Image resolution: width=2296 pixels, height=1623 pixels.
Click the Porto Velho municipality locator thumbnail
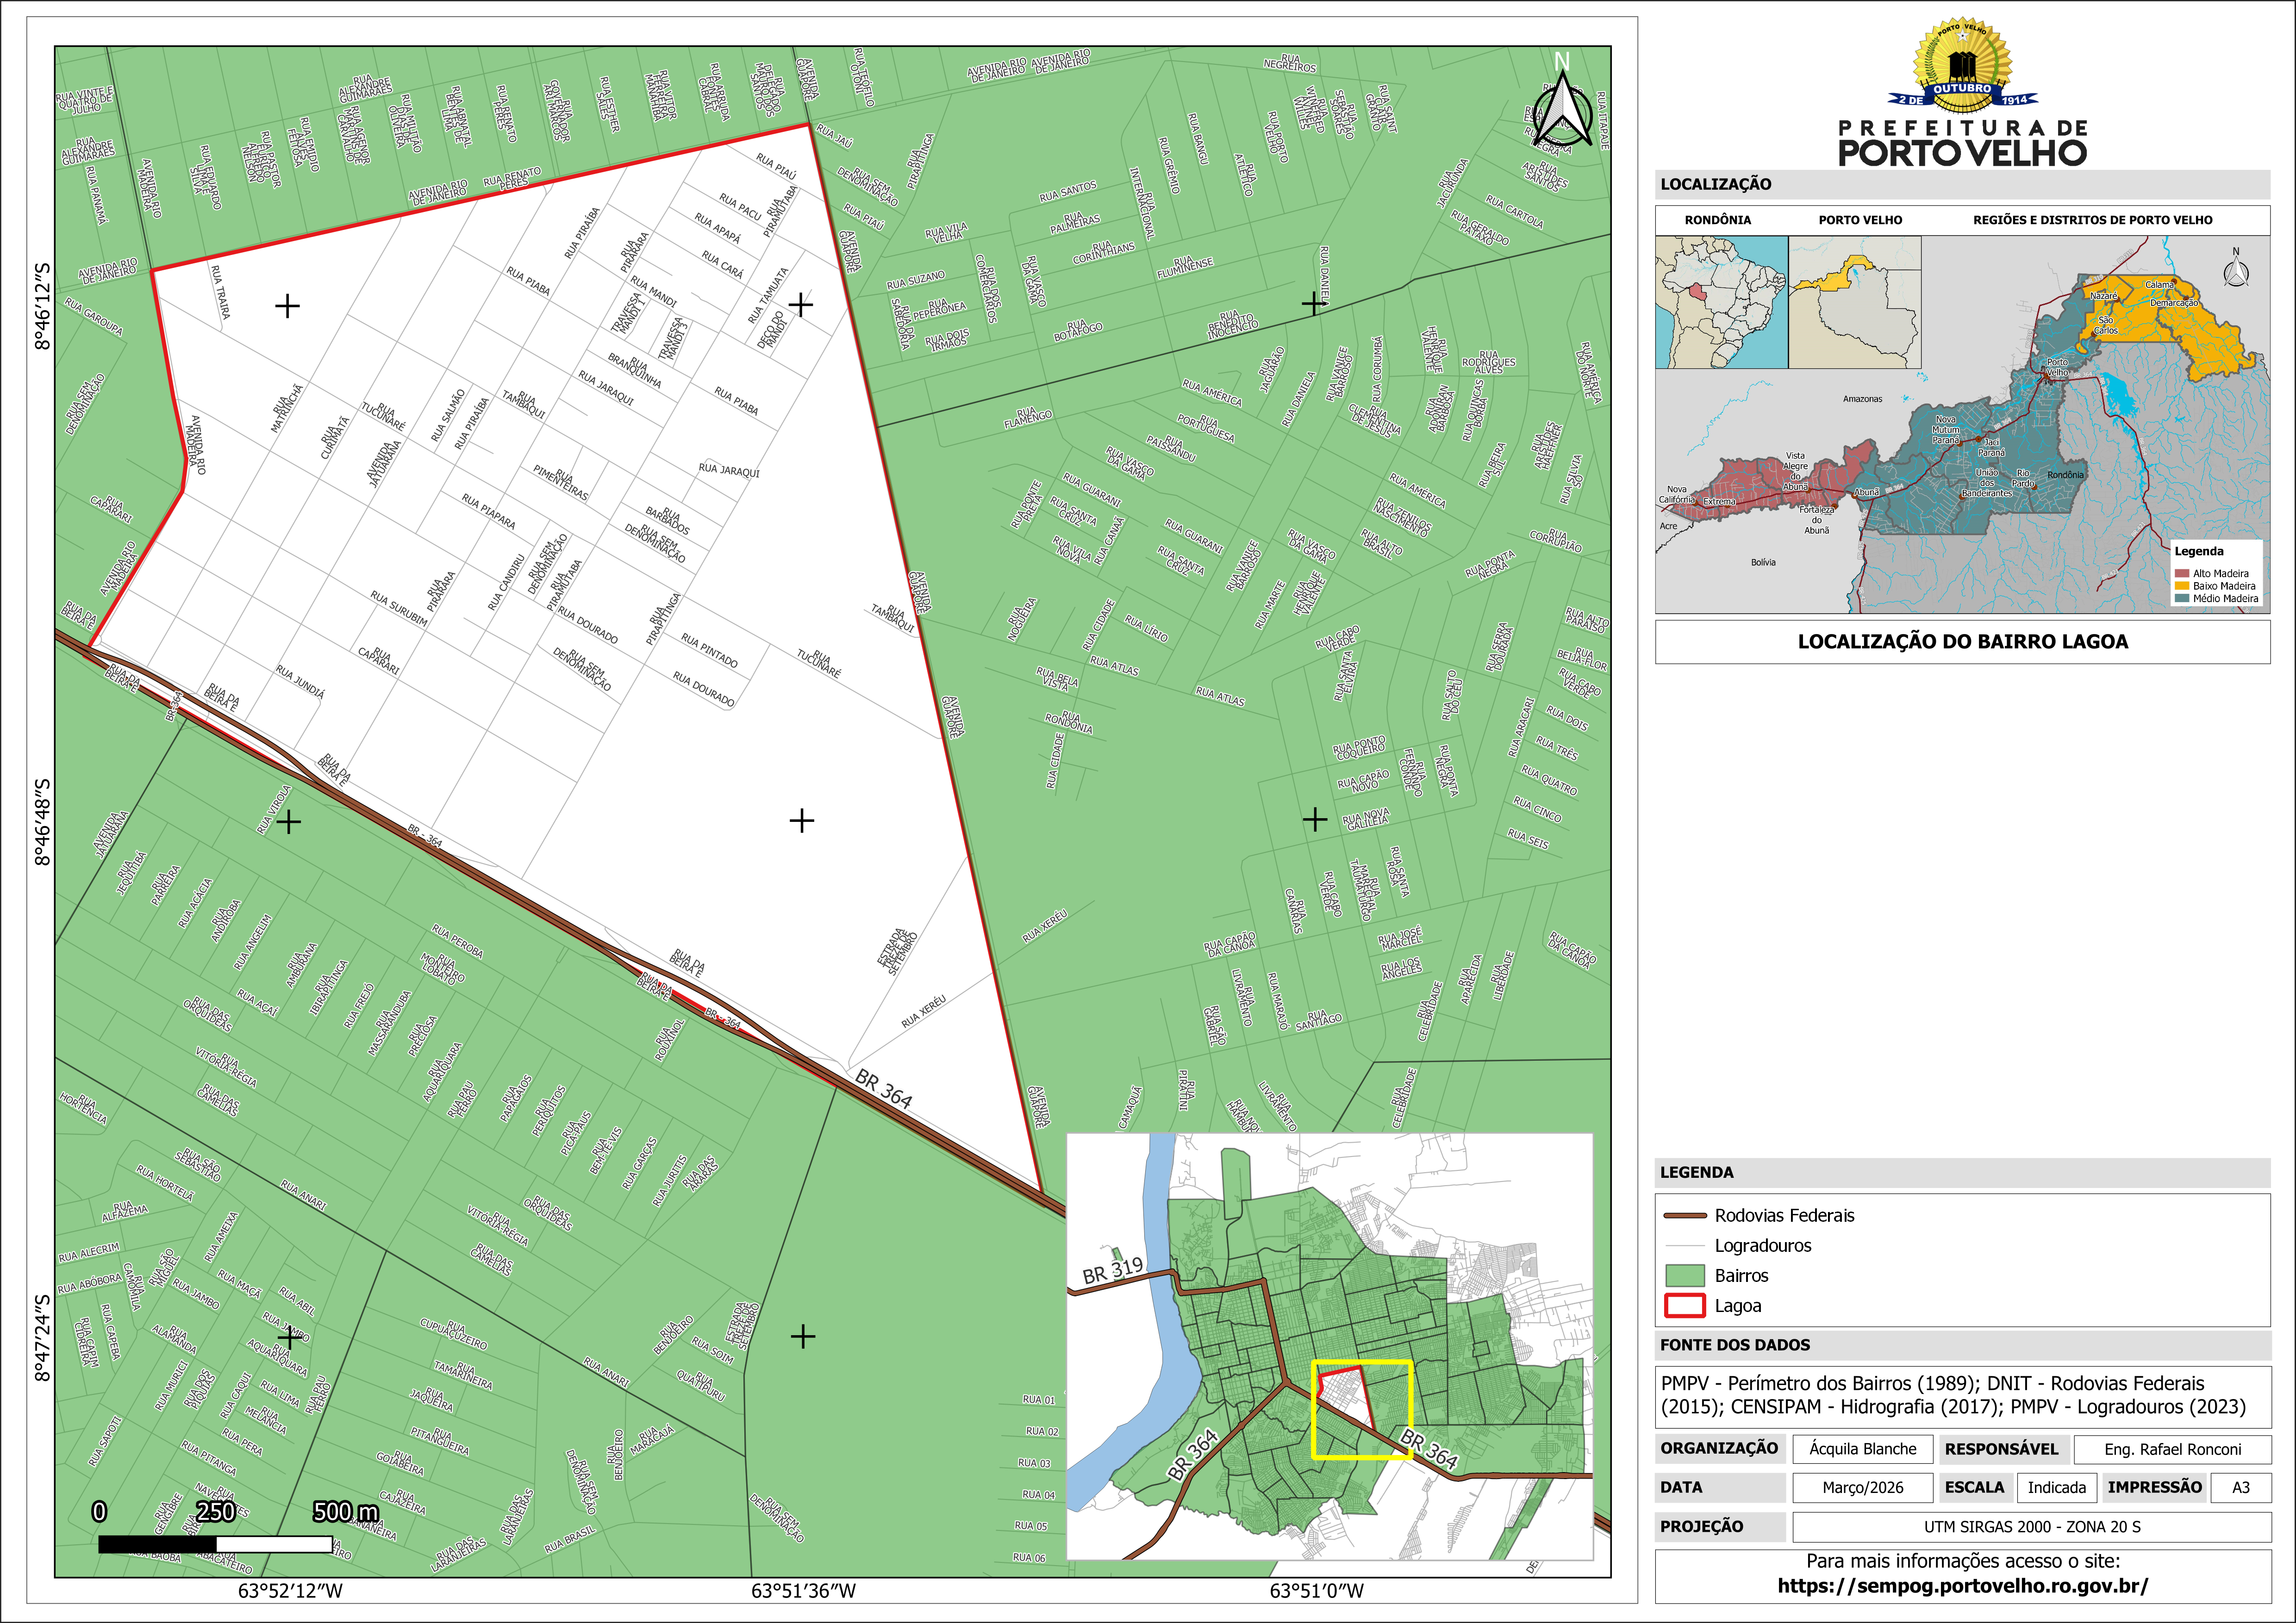[x=1854, y=302]
